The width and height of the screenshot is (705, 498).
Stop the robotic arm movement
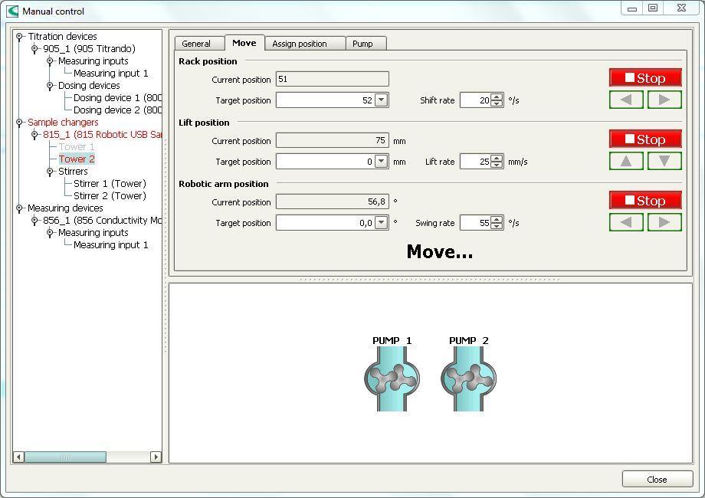(x=645, y=201)
